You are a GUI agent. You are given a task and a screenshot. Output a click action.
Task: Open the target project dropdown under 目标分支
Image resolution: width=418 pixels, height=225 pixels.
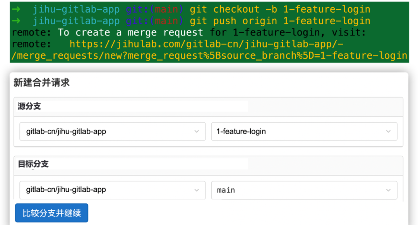113,190
